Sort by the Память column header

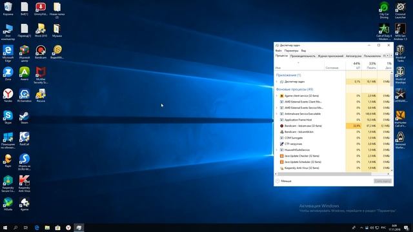[x=370, y=66]
